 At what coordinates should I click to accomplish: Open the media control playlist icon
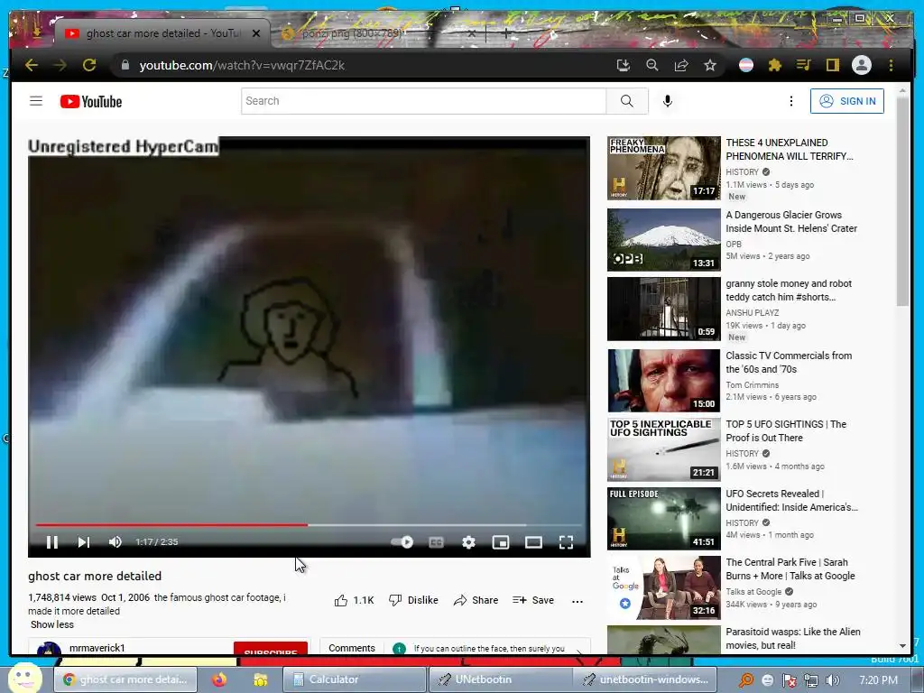(x=803, y=65)
